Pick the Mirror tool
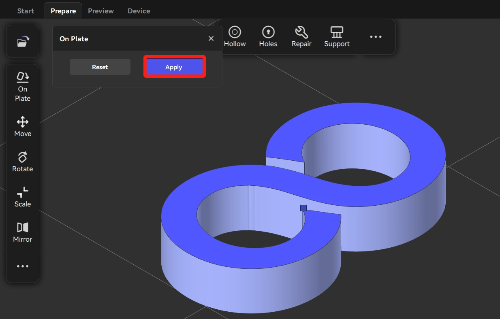500x319 pixels. (23, 232)
